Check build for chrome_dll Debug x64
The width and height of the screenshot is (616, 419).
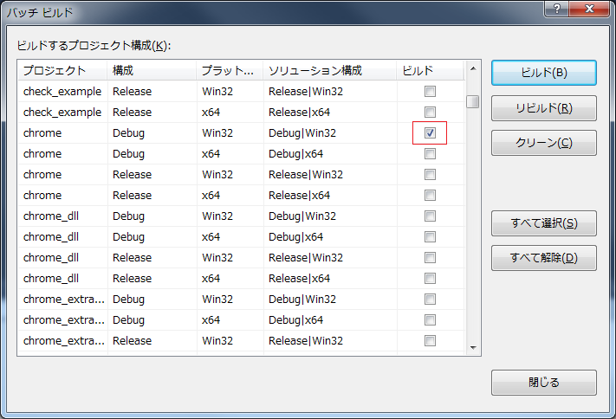click(x=430, y=237)
